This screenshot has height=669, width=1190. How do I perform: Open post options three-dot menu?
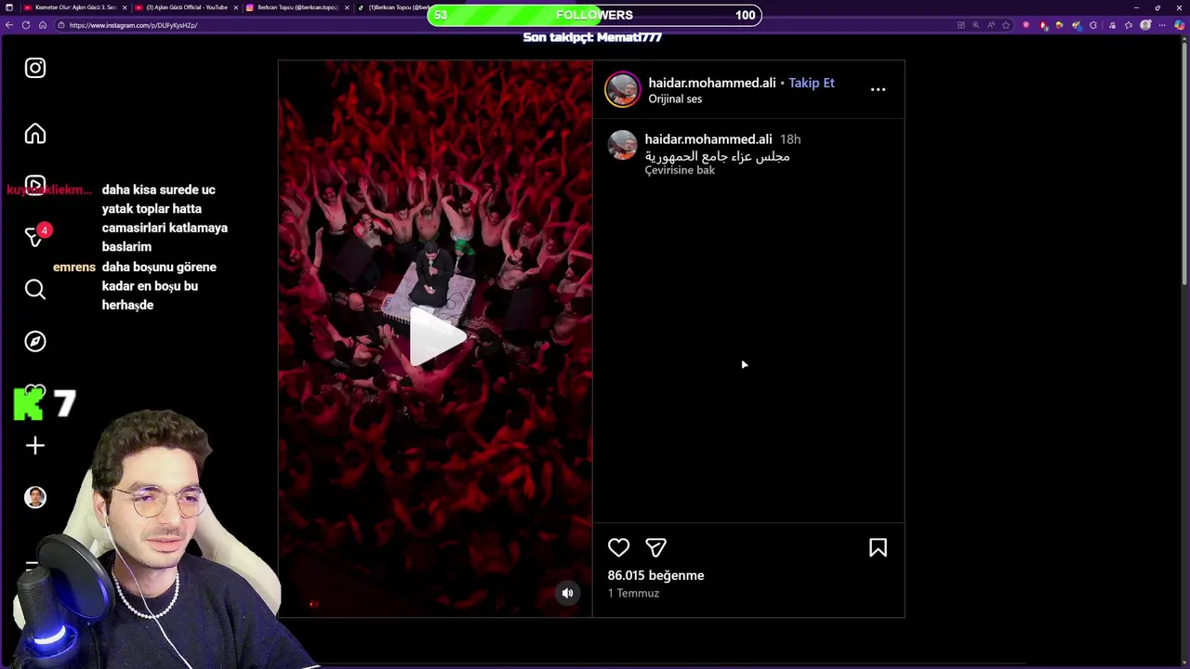tap(878, 89)
